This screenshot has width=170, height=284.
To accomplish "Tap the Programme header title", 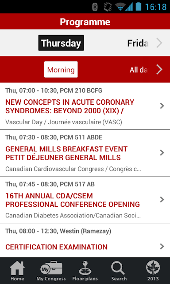I will [85, 22].
